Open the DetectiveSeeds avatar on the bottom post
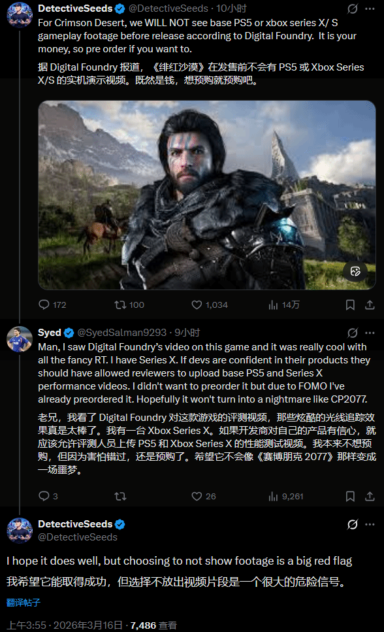The width and height of the screenshot is (384, 632). coord(20,531)
